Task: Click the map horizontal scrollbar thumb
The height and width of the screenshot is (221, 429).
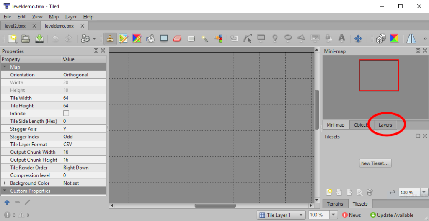Action: 215,206
